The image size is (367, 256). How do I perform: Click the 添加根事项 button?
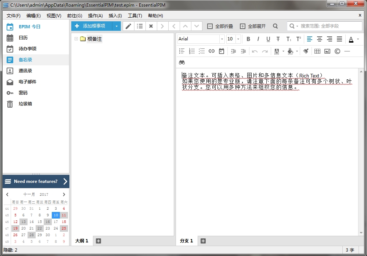point(92,26)
